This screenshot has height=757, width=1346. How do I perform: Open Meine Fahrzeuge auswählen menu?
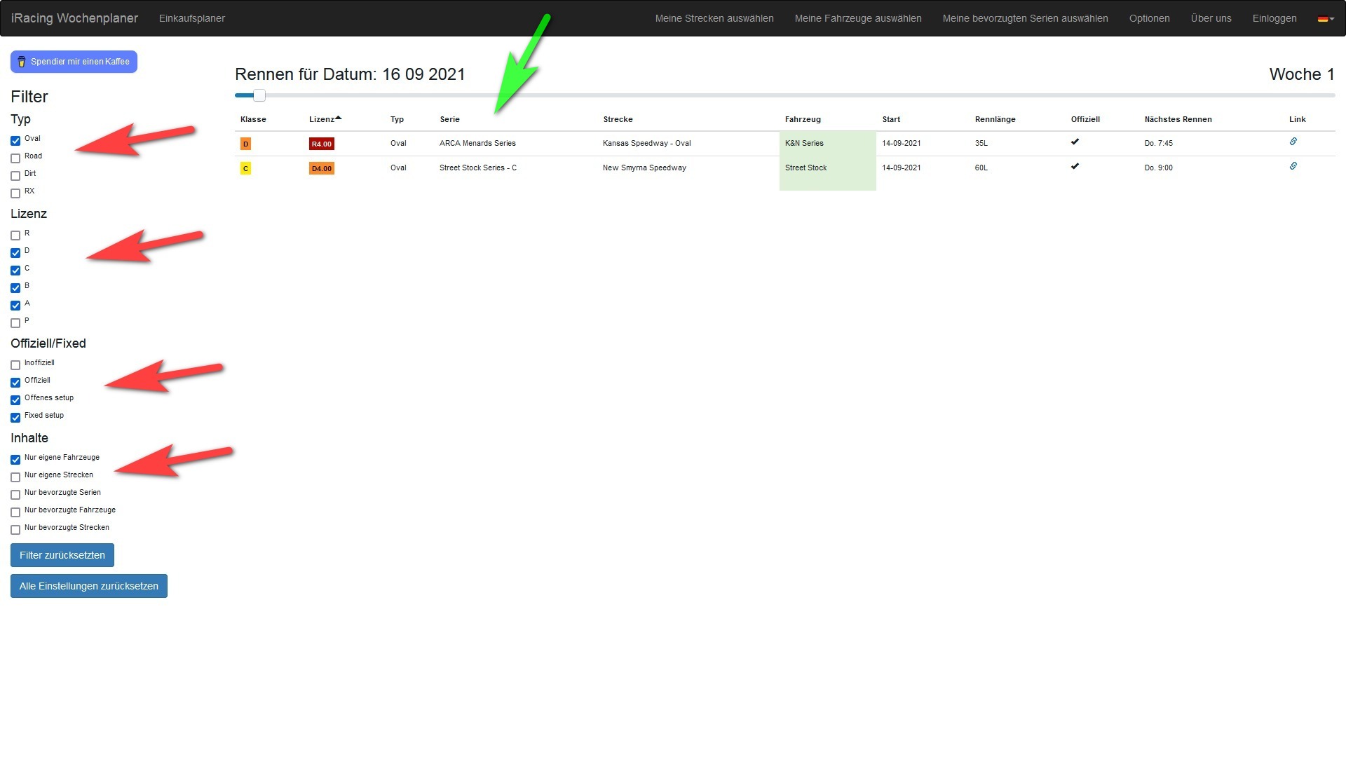(857, 18)
